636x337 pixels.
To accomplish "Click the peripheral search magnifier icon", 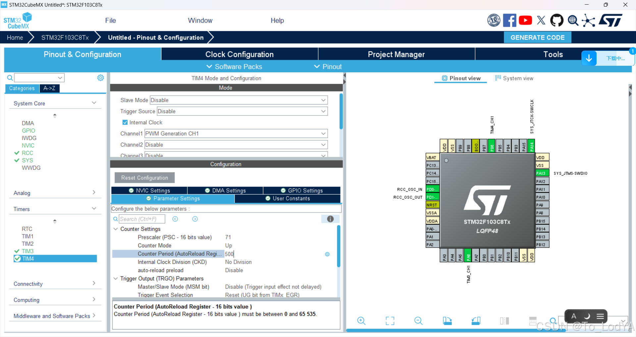I will tap(10, 78).
